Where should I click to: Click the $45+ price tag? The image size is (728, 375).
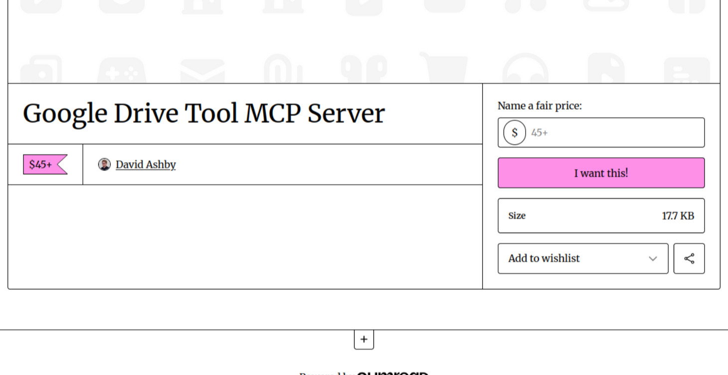(x=45, y=165)
